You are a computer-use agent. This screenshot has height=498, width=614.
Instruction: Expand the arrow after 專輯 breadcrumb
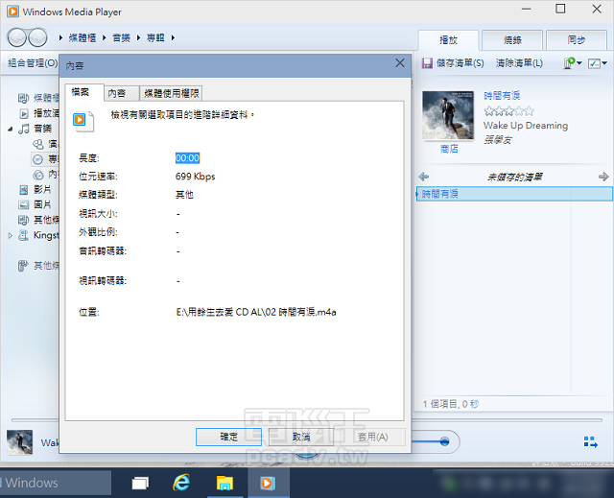pyautogui.click(x=173, y=37)
